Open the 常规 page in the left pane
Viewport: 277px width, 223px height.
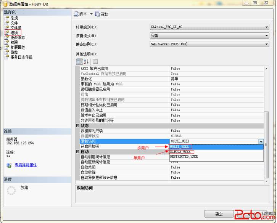[14, 18]
